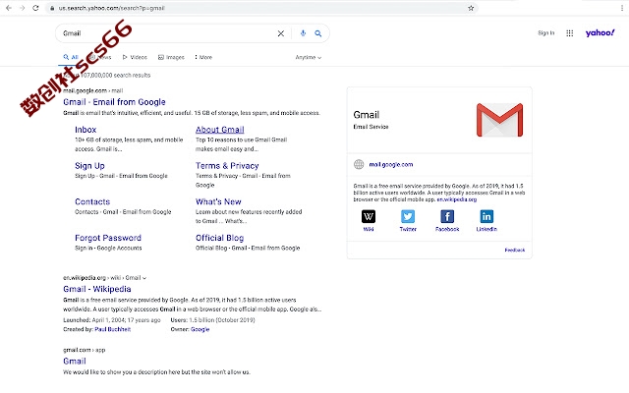629x393 pixels.
Task: Submit search with the magnifier icon
Action: point(318,33)
